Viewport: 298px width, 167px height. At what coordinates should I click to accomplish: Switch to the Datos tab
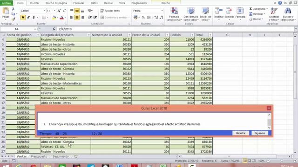(x=94, y=3)
